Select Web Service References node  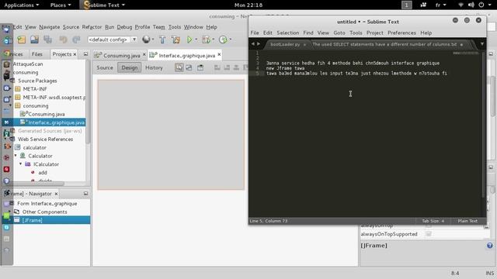(45, 139)
